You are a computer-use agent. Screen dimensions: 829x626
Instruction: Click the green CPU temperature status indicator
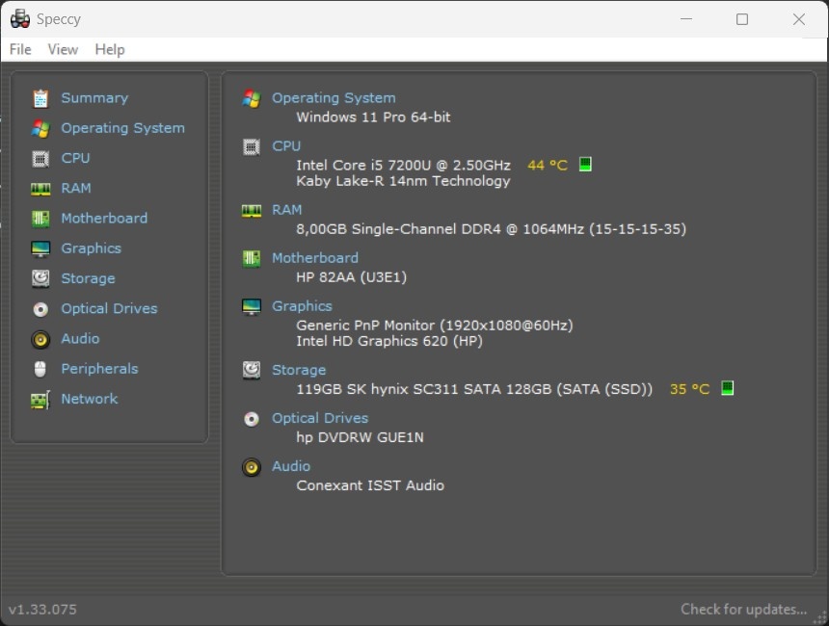click(x=584, y=164)
